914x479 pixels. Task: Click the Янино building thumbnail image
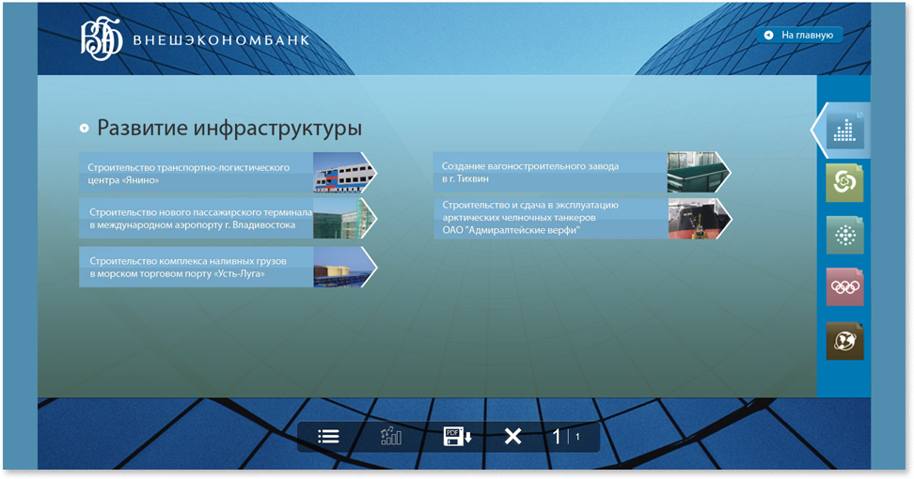344,173
